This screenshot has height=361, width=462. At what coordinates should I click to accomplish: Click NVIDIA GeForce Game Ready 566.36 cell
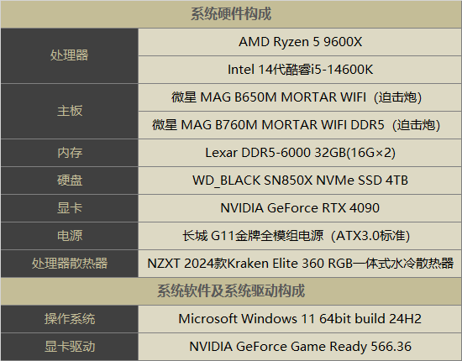[300, 347]
